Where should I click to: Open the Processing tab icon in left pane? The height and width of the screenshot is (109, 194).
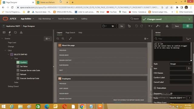click(x=15, y=32)
